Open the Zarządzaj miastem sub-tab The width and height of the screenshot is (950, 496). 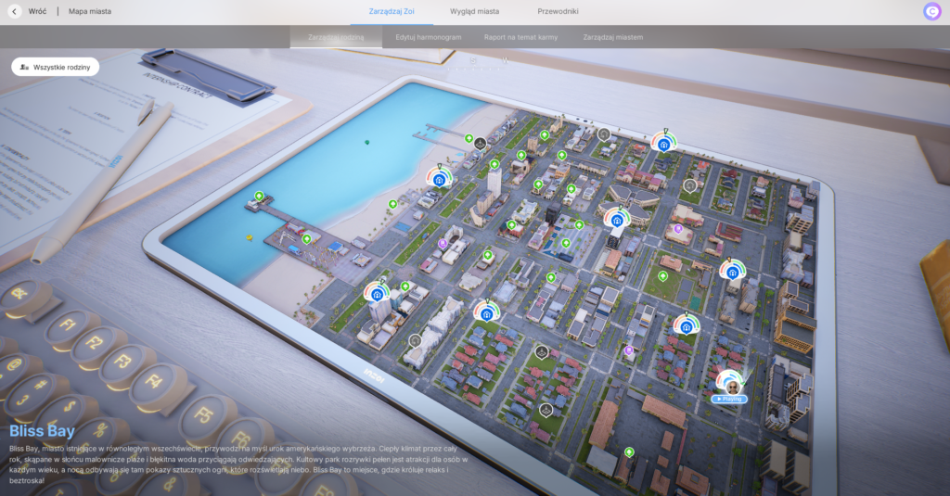click(x=613, y=37)
